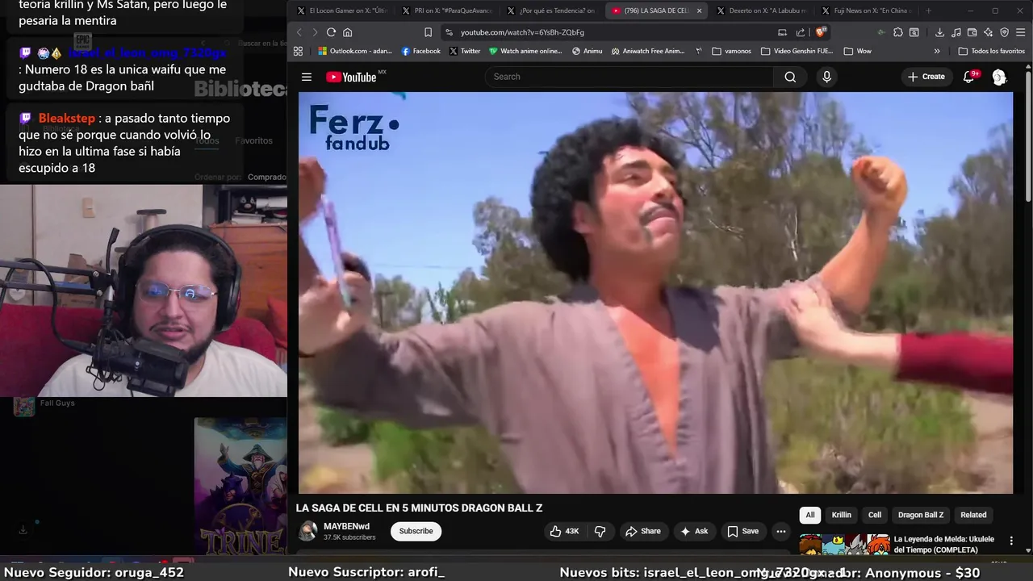Click the Ask button under the video
Screen dimensions: 1033x581
(x=694, y=531)
